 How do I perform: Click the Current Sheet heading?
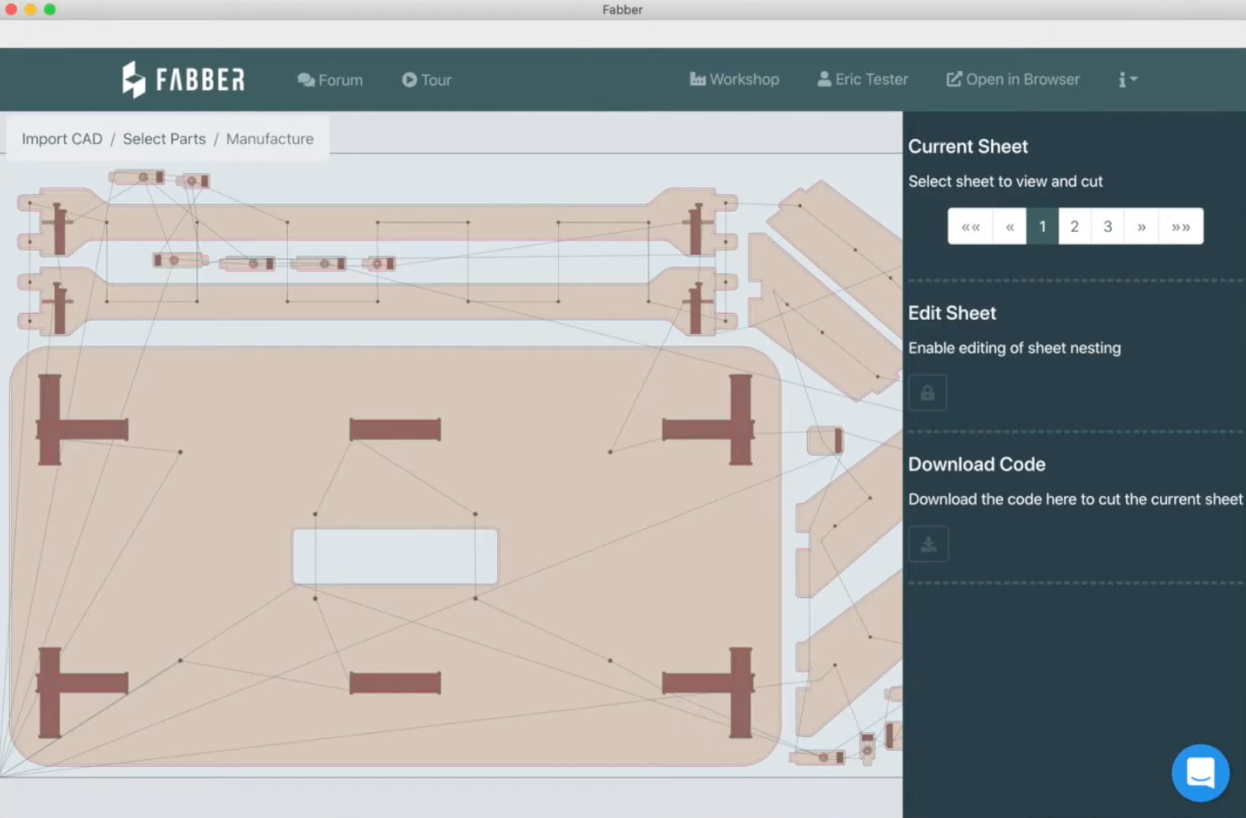coord(967,146)
